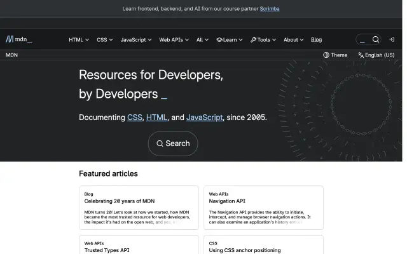The width and height of the screenshot is (407, 254).
Task: Click the graduation cap Learn icon
Action: [219, 39]
